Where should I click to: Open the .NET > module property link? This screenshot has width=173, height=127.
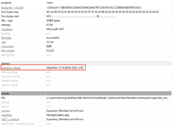coord(10,119)
